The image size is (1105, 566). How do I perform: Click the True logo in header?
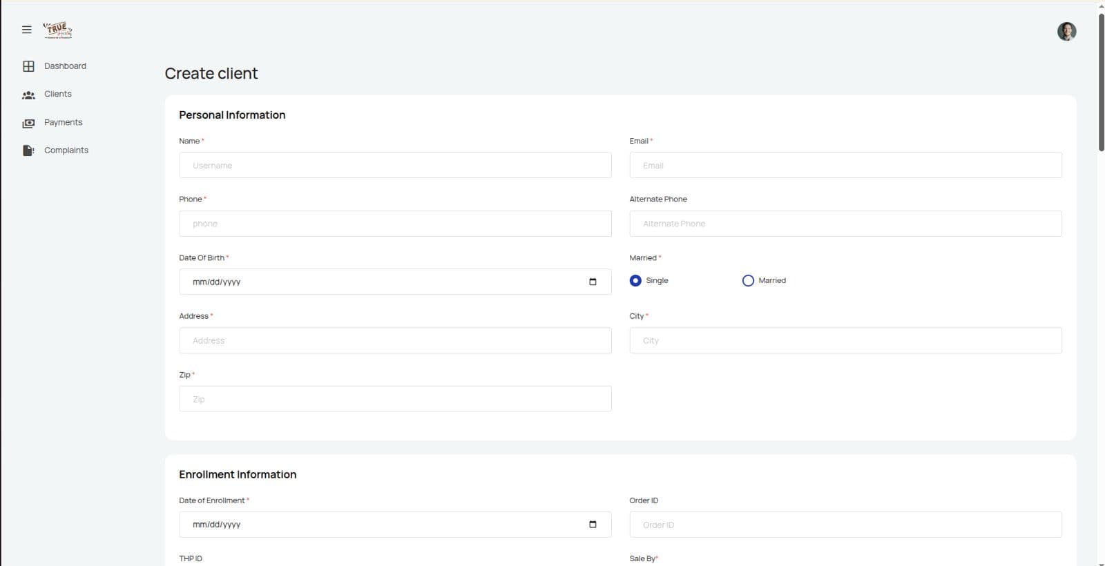coord(58,30)
